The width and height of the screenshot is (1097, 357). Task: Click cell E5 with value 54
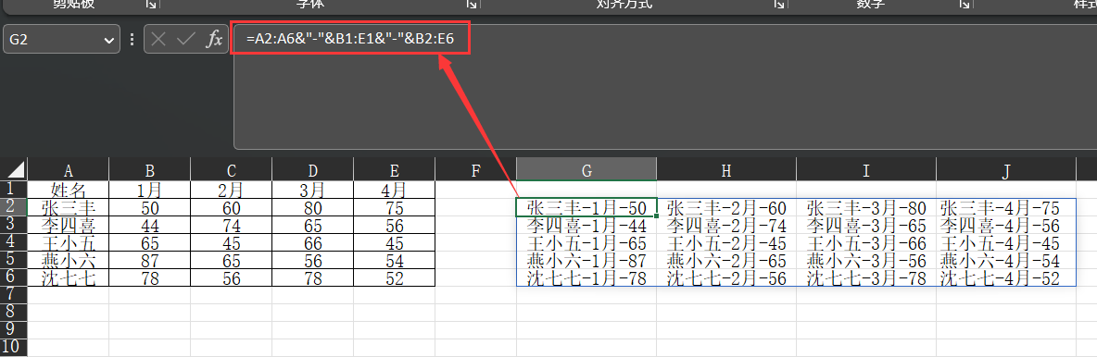coord(395,260)
